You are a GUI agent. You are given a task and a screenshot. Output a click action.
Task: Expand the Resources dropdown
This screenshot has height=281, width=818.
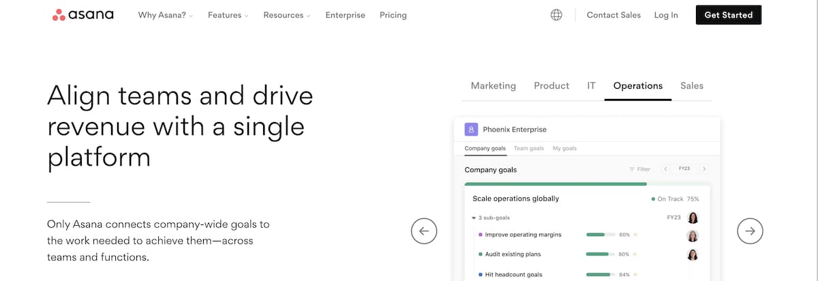287,15
